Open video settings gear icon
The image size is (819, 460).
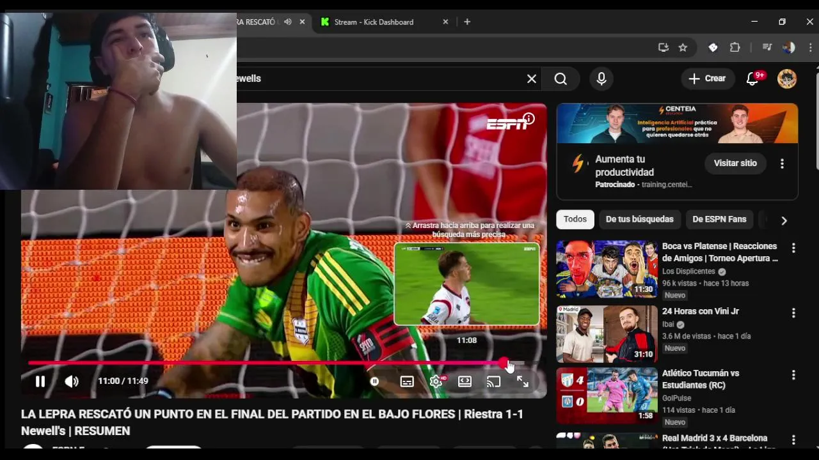pos(436,381)
